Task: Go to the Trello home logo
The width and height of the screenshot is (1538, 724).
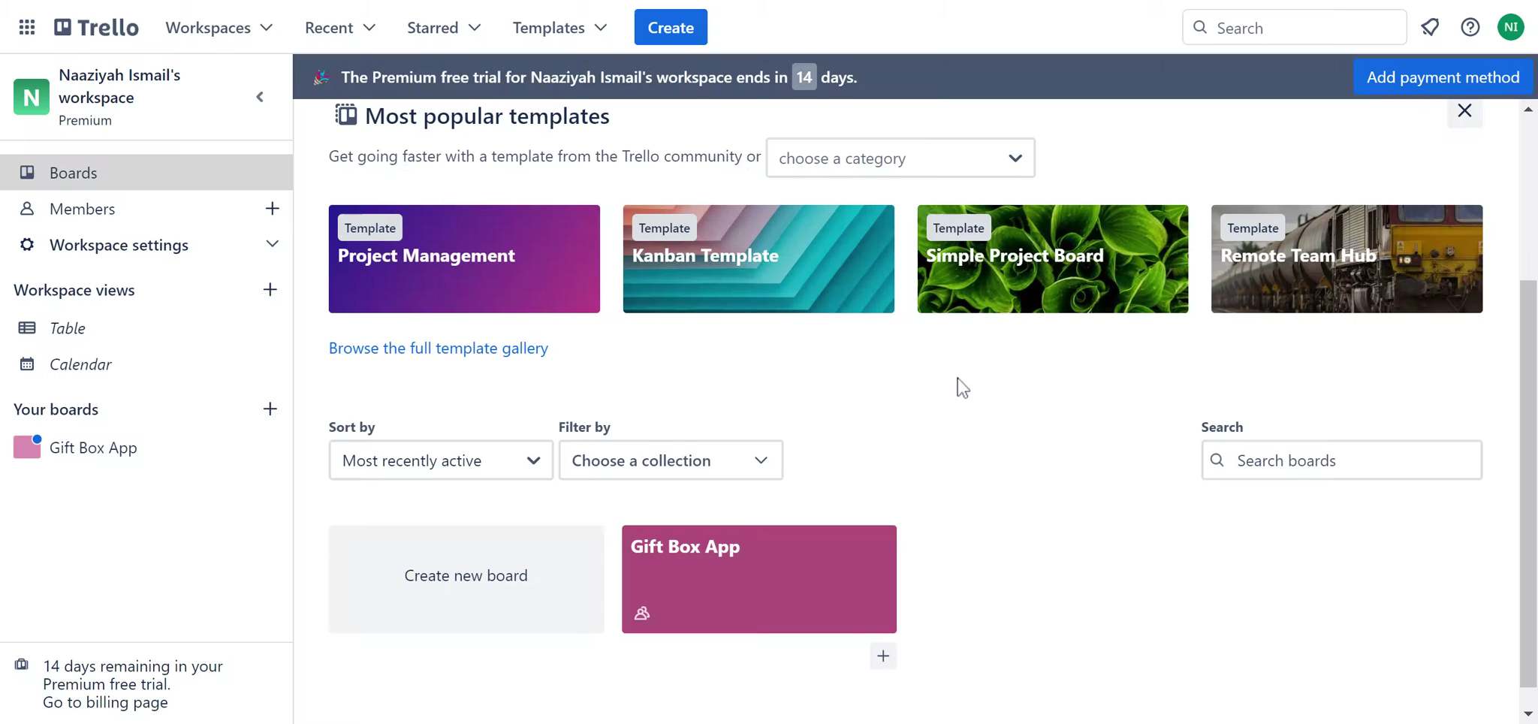Action: tap(96, 28)
